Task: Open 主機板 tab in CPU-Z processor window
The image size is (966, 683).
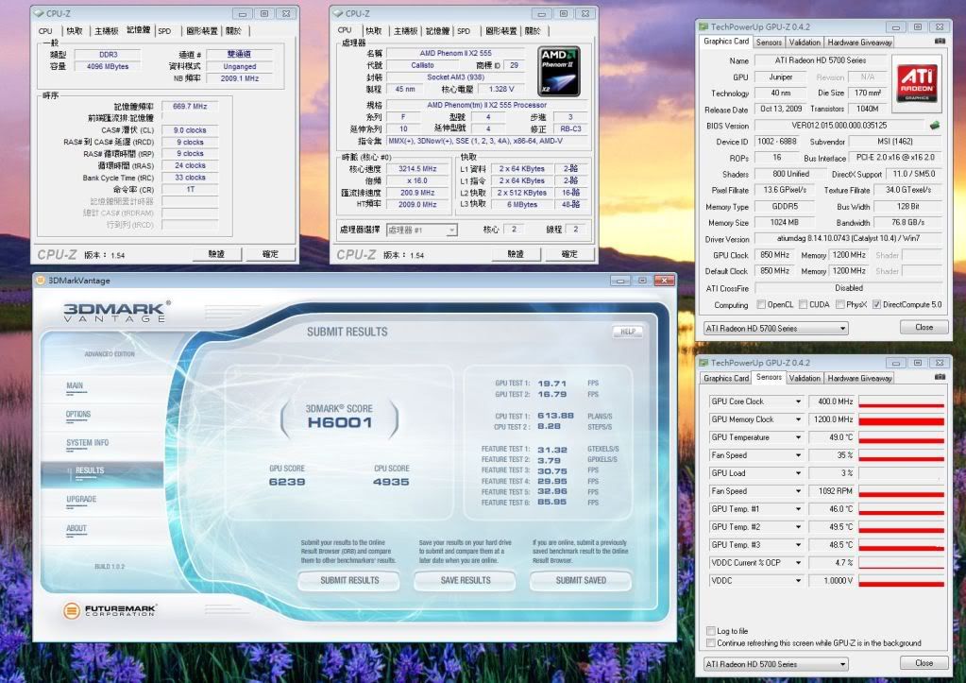Action: pos(405,31)
